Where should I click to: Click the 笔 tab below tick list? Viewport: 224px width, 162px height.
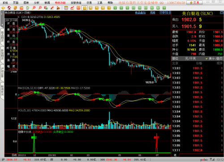175,155
